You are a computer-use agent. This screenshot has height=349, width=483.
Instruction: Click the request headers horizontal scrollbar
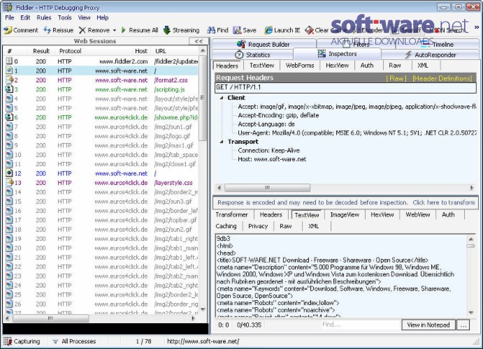click(268, 188)
